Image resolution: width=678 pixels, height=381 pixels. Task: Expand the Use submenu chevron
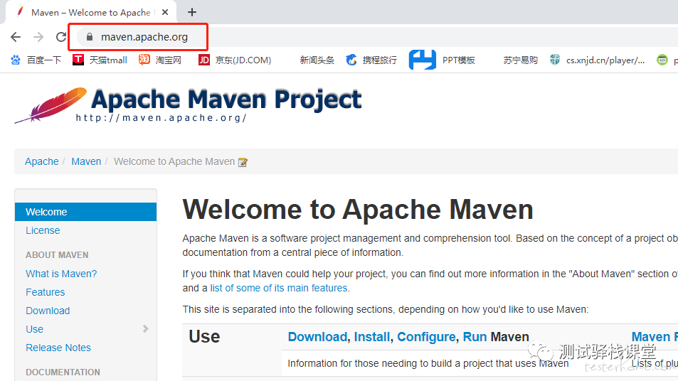pos(146,329)
